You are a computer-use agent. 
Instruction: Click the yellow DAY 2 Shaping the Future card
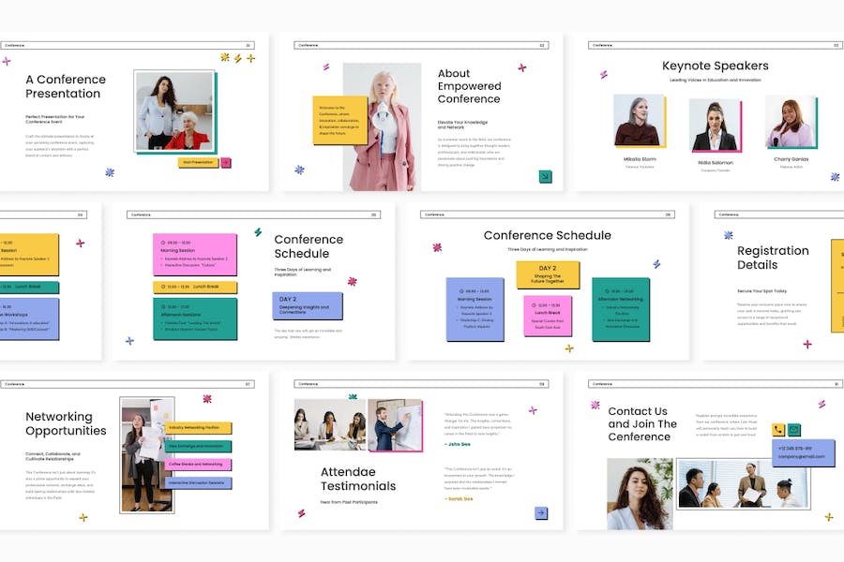[548, 274]
